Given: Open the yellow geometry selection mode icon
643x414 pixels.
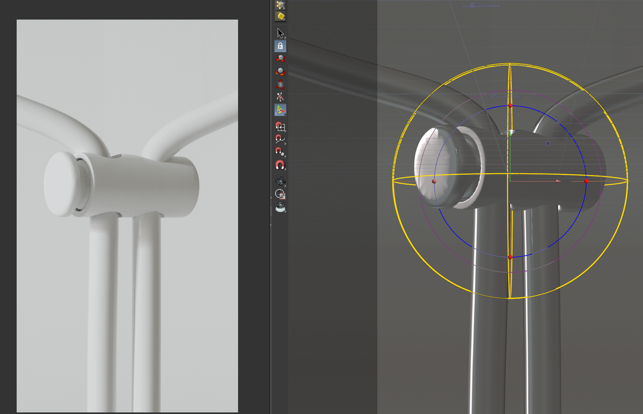Looking at the screenshot, I should 280,16.
